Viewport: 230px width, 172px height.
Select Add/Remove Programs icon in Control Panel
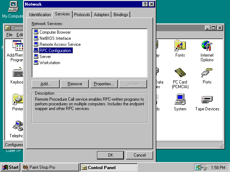[x=18, y=46]
